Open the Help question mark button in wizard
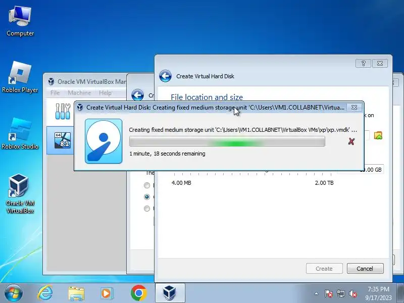The height and width of the screenshot is (303, 404). pos(363,64)
